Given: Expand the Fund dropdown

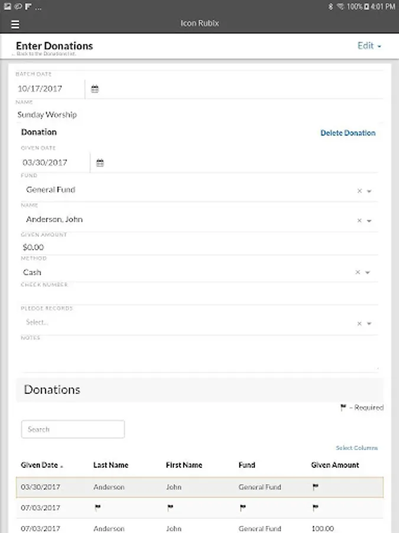Looking at the screenshot, I should (369, 191).
